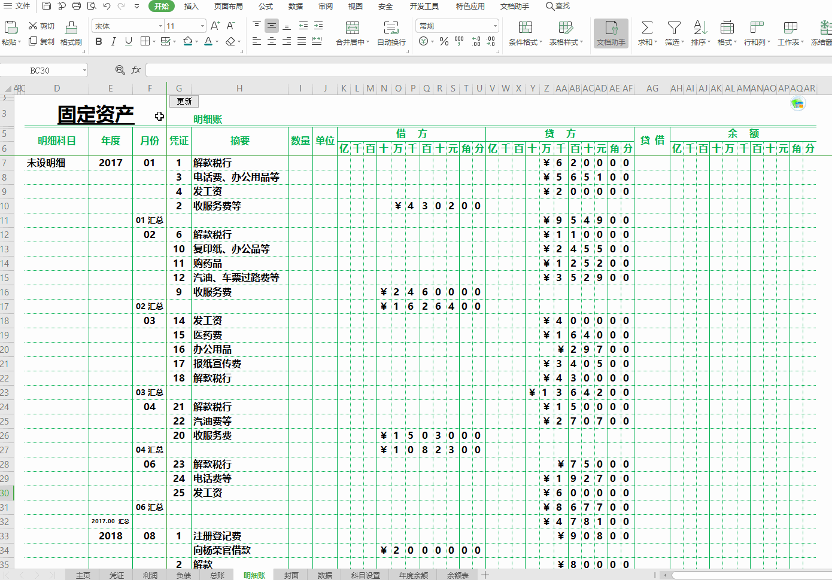Click the 自动换行 wrap text button
Viewport: 832px width, 580px height.
point(391,33)
